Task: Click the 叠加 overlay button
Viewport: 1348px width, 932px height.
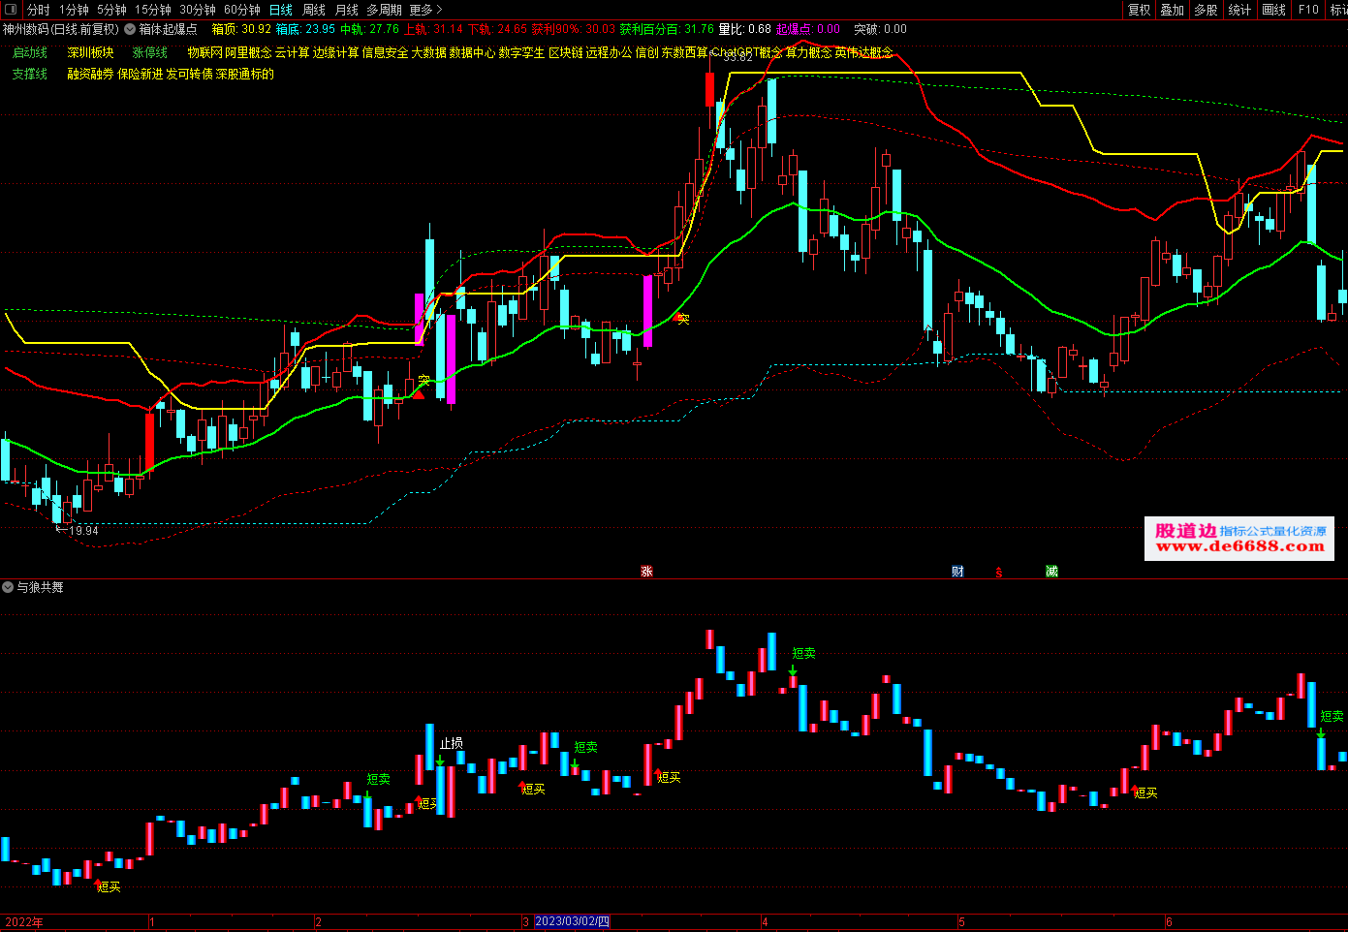Action: coord(1173,10)
